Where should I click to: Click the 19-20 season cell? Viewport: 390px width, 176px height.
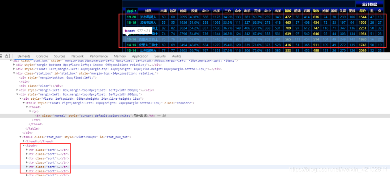pos(131,17)
